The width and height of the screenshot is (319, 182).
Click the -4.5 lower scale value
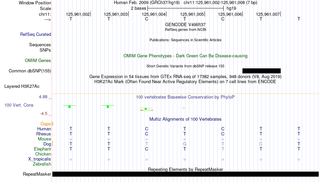[x=44, y=114]
